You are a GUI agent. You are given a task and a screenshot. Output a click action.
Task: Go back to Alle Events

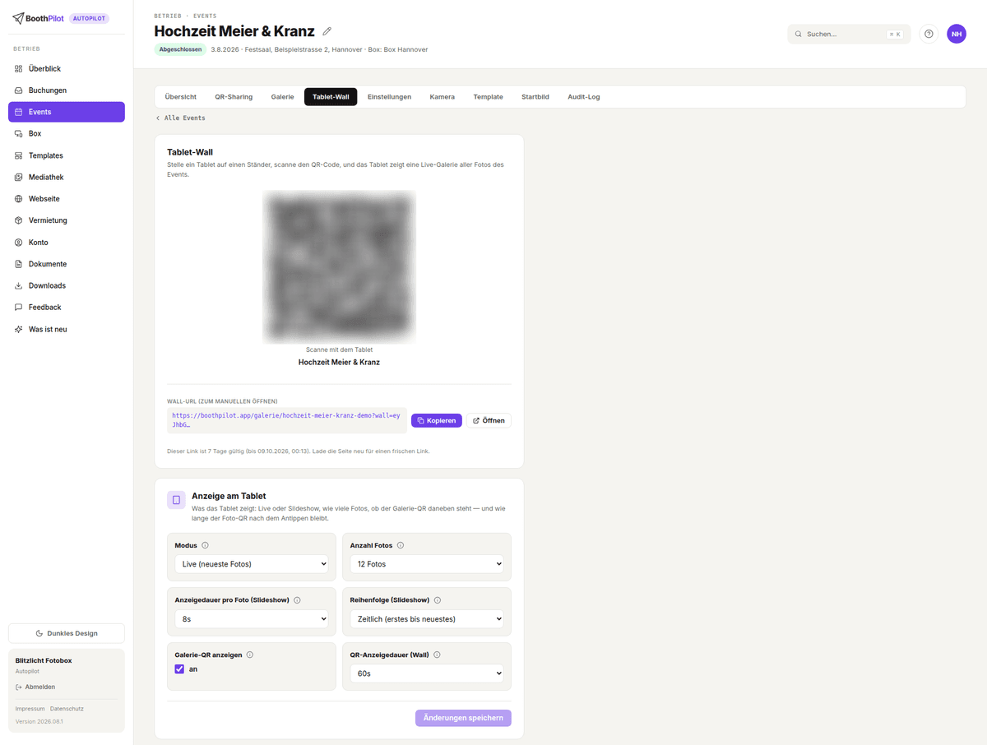[180, 118]
